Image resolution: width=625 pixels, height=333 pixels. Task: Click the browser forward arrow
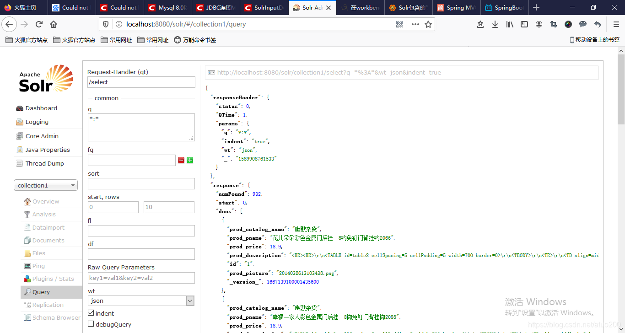(24, 24)
